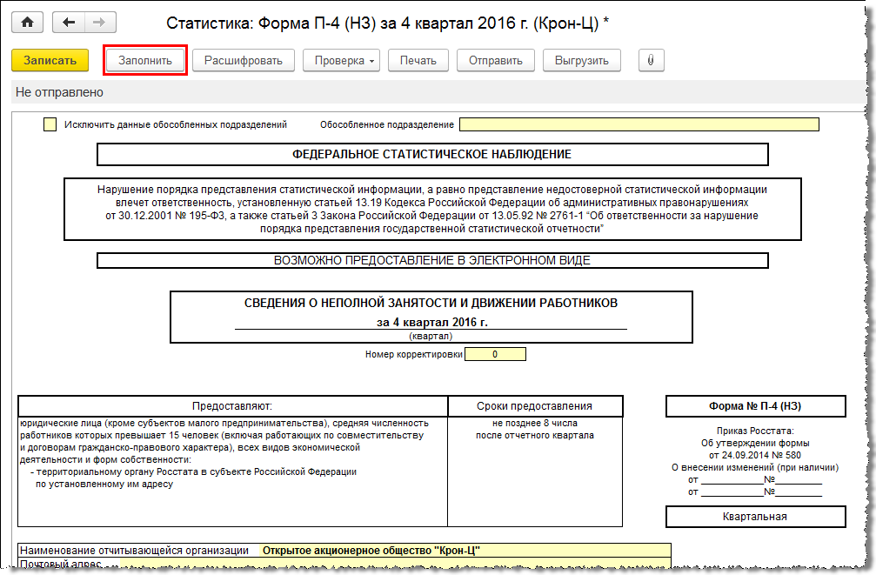The image size is (876, 575).
Task: Click the Наименование отчитывающейся организации label
Action: (134, 551)
